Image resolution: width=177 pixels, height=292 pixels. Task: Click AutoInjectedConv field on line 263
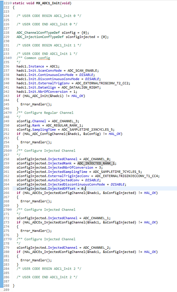point(64,180)
